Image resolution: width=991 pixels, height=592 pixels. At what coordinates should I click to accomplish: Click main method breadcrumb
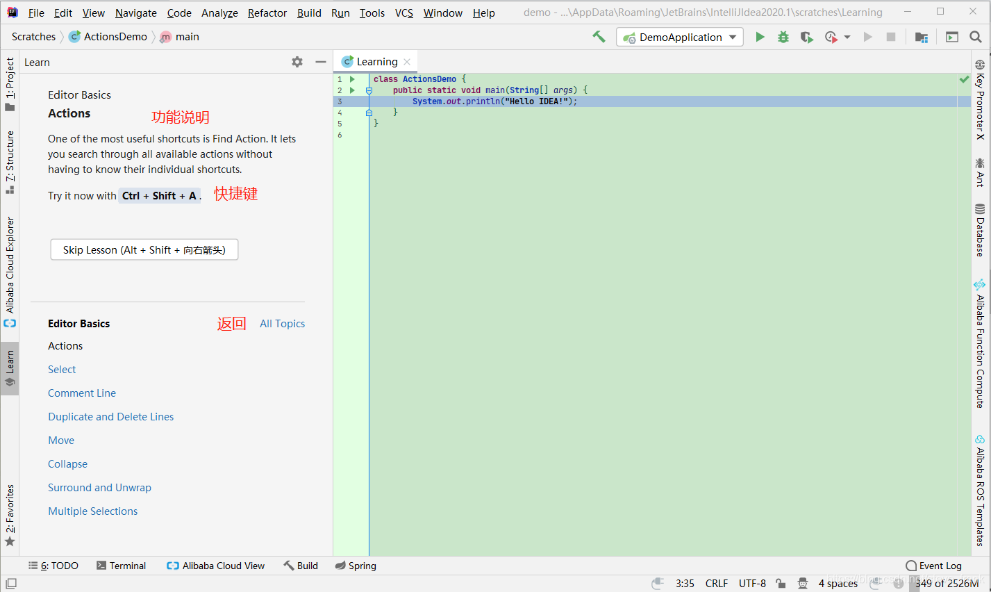point(180,37)
